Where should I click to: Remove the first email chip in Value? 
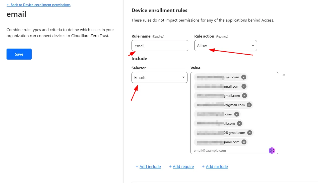(243, 77)
